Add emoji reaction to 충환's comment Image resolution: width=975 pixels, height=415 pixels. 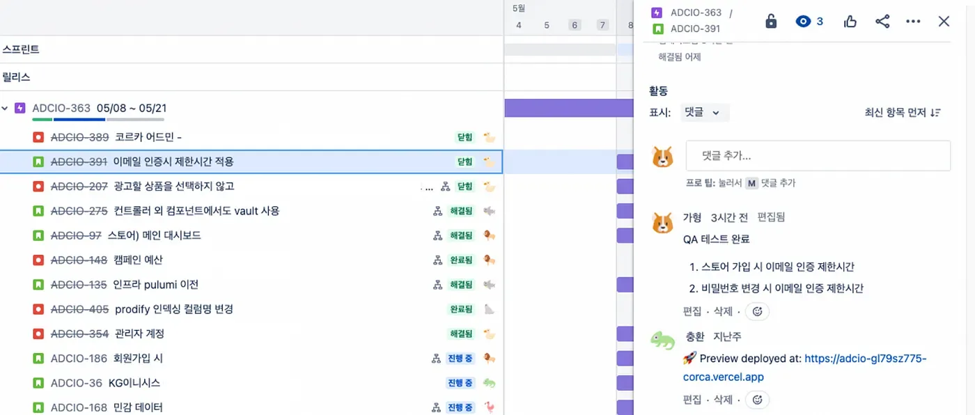(758, 400)
